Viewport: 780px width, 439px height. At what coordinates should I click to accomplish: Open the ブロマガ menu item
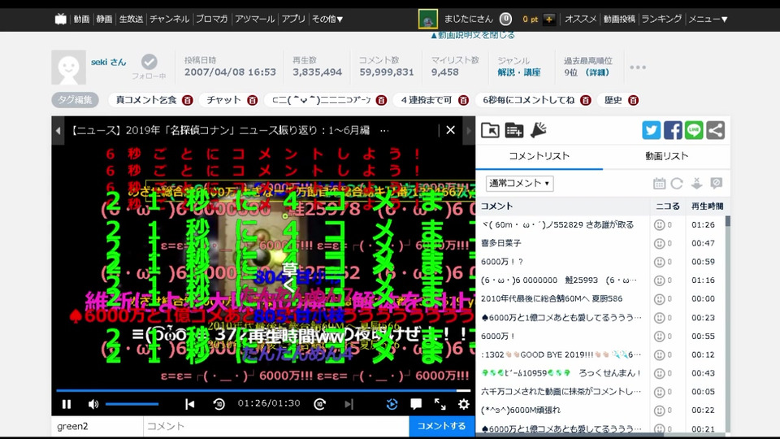(x=212, y=19)
